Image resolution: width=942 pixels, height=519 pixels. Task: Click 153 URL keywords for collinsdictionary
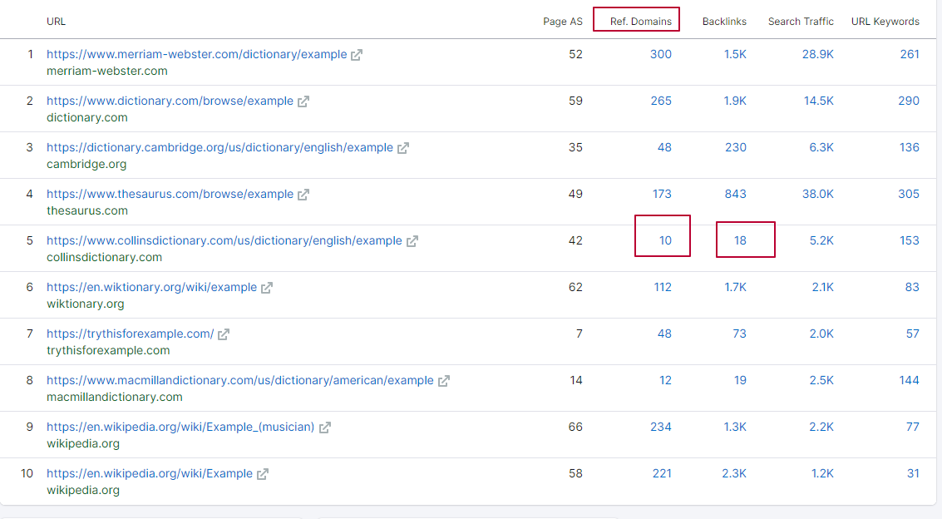point(909,240)
